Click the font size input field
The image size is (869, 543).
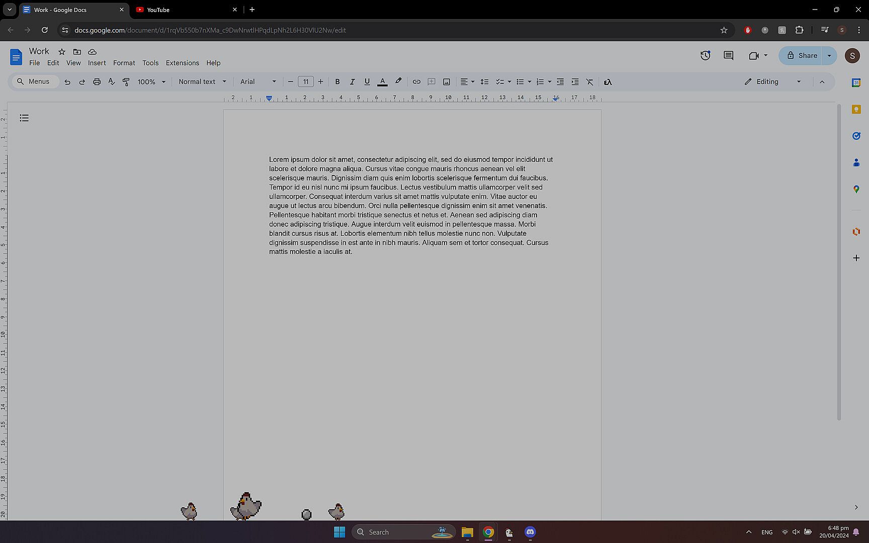pyautogui.click(x=305, y=82)
